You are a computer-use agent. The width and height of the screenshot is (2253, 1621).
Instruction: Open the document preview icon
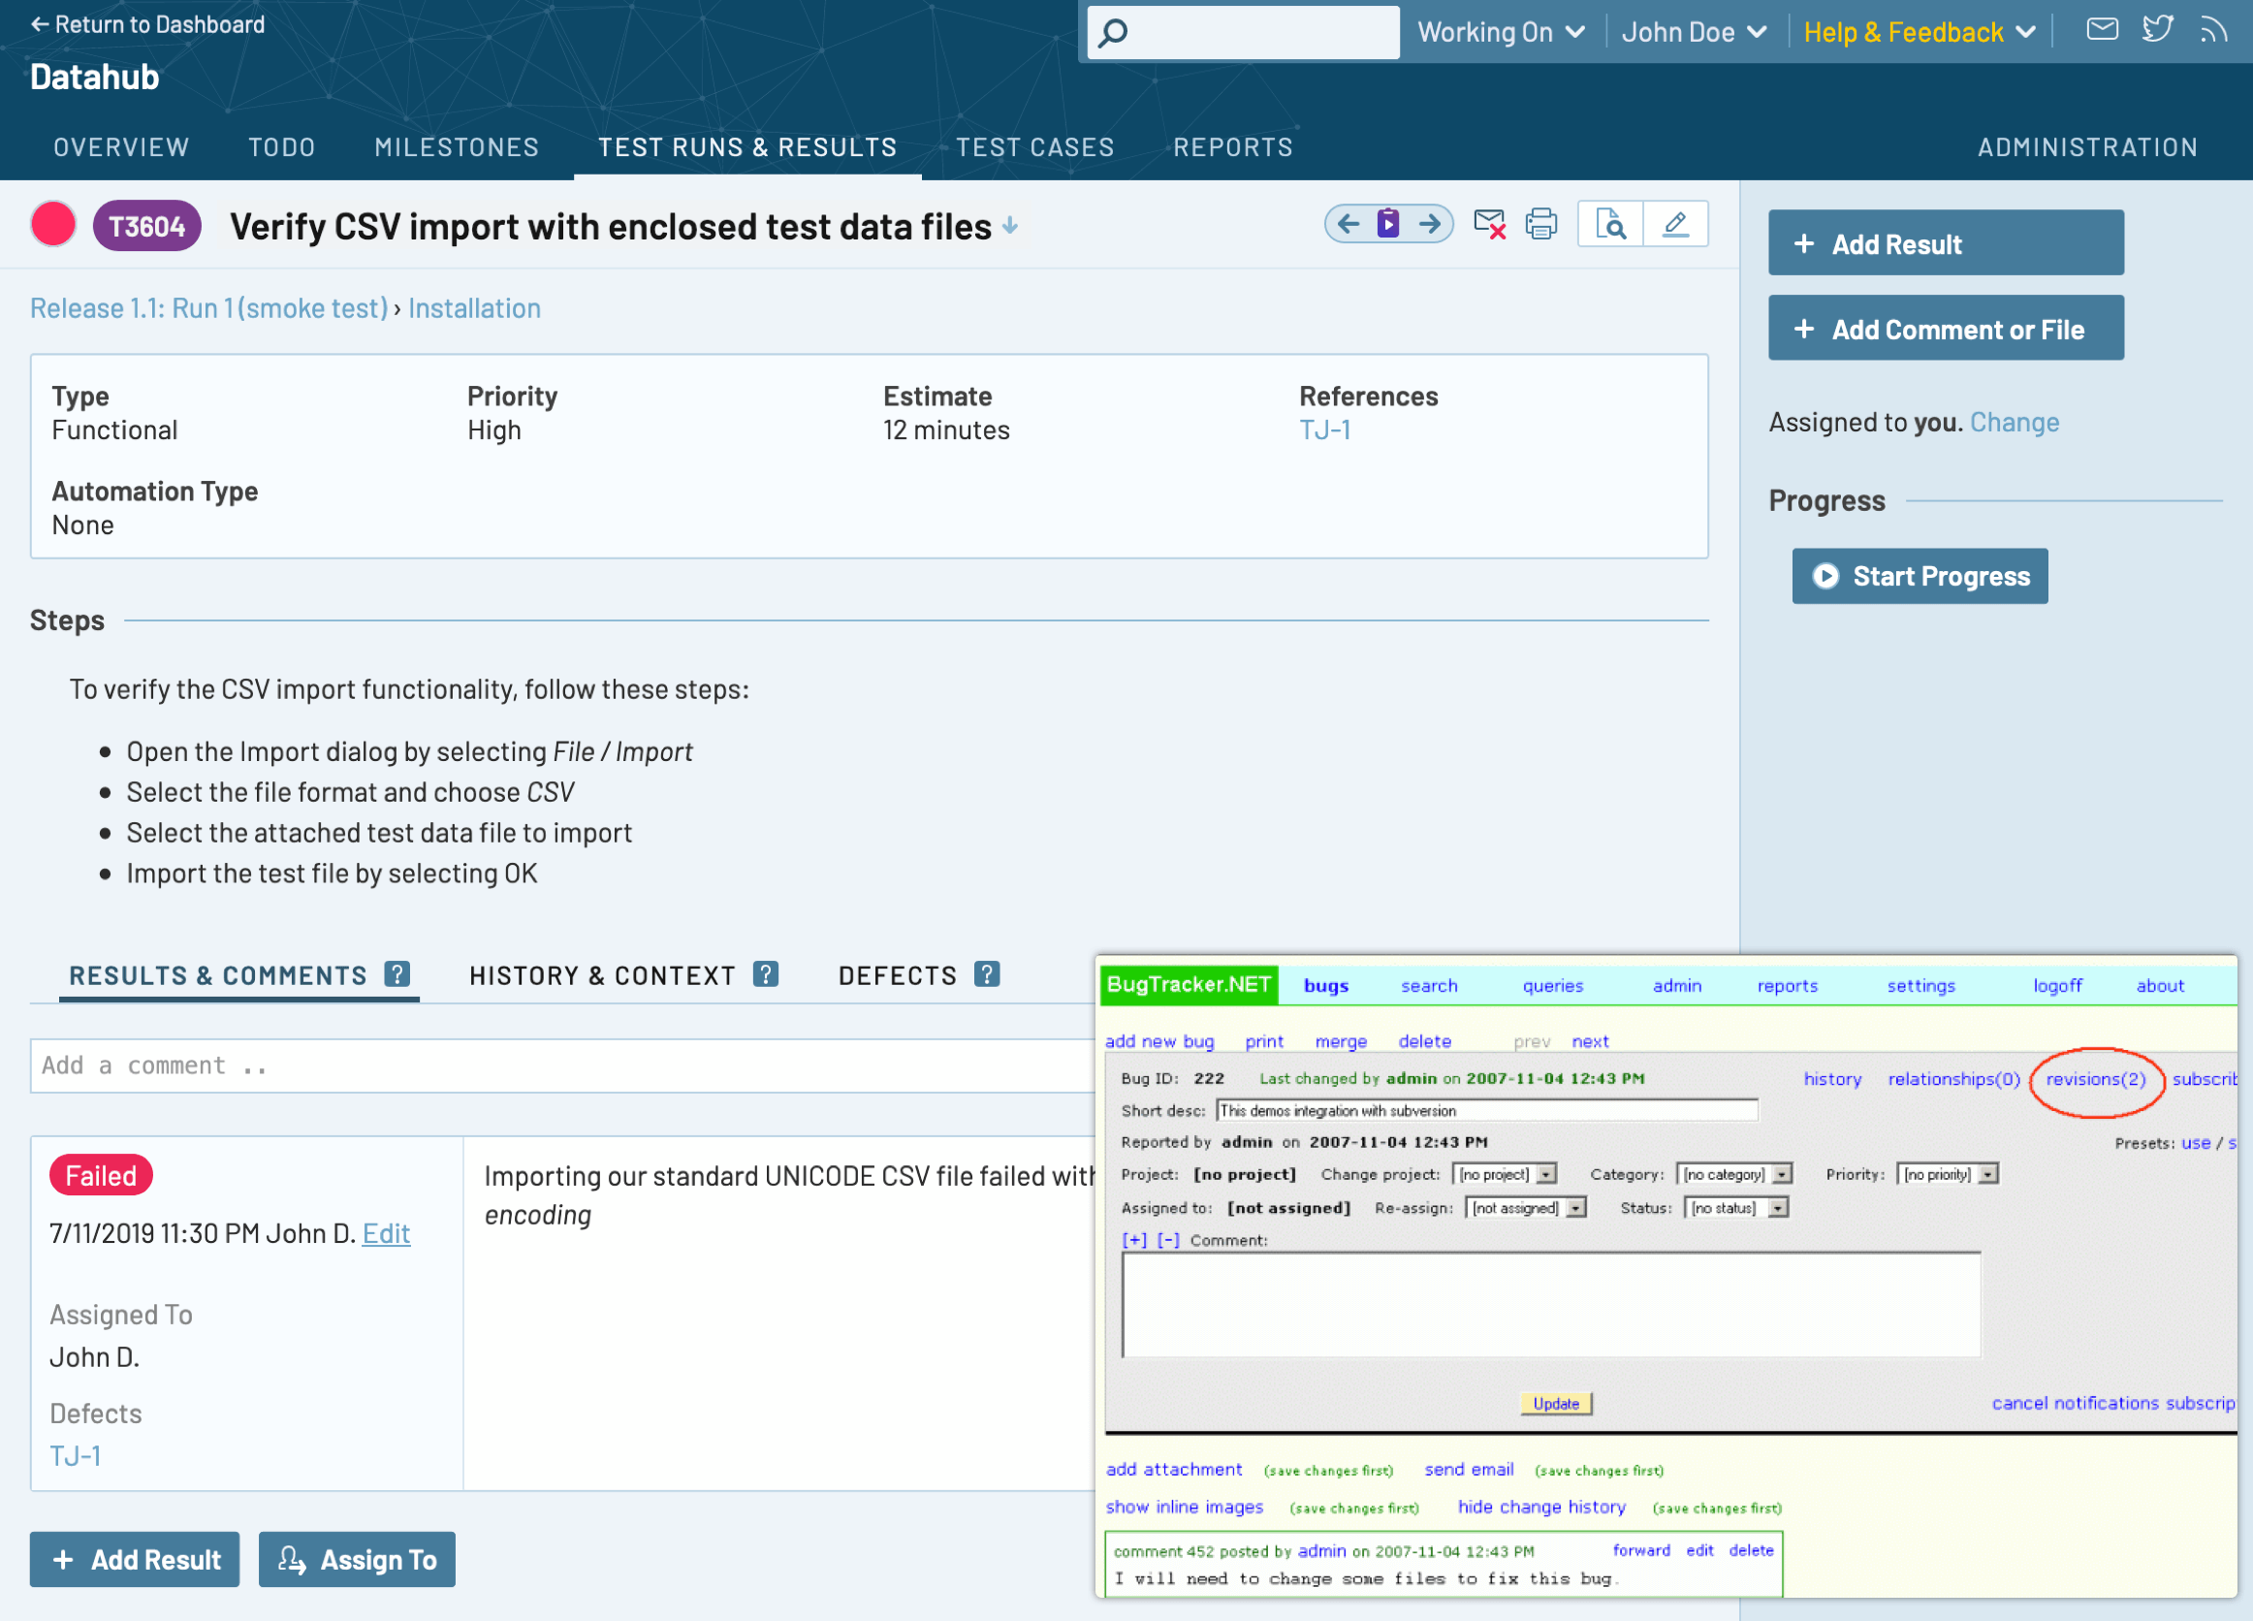pos(1610,225)
